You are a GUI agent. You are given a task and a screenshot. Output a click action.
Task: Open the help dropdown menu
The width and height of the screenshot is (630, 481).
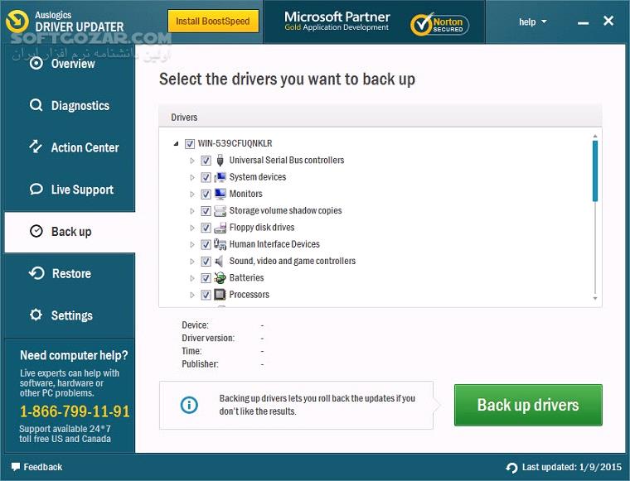click(x=532, y=22)
